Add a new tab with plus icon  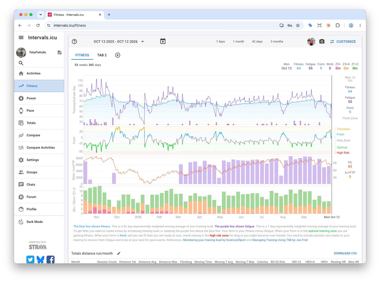pyautogui.click(x=118, y=55)
